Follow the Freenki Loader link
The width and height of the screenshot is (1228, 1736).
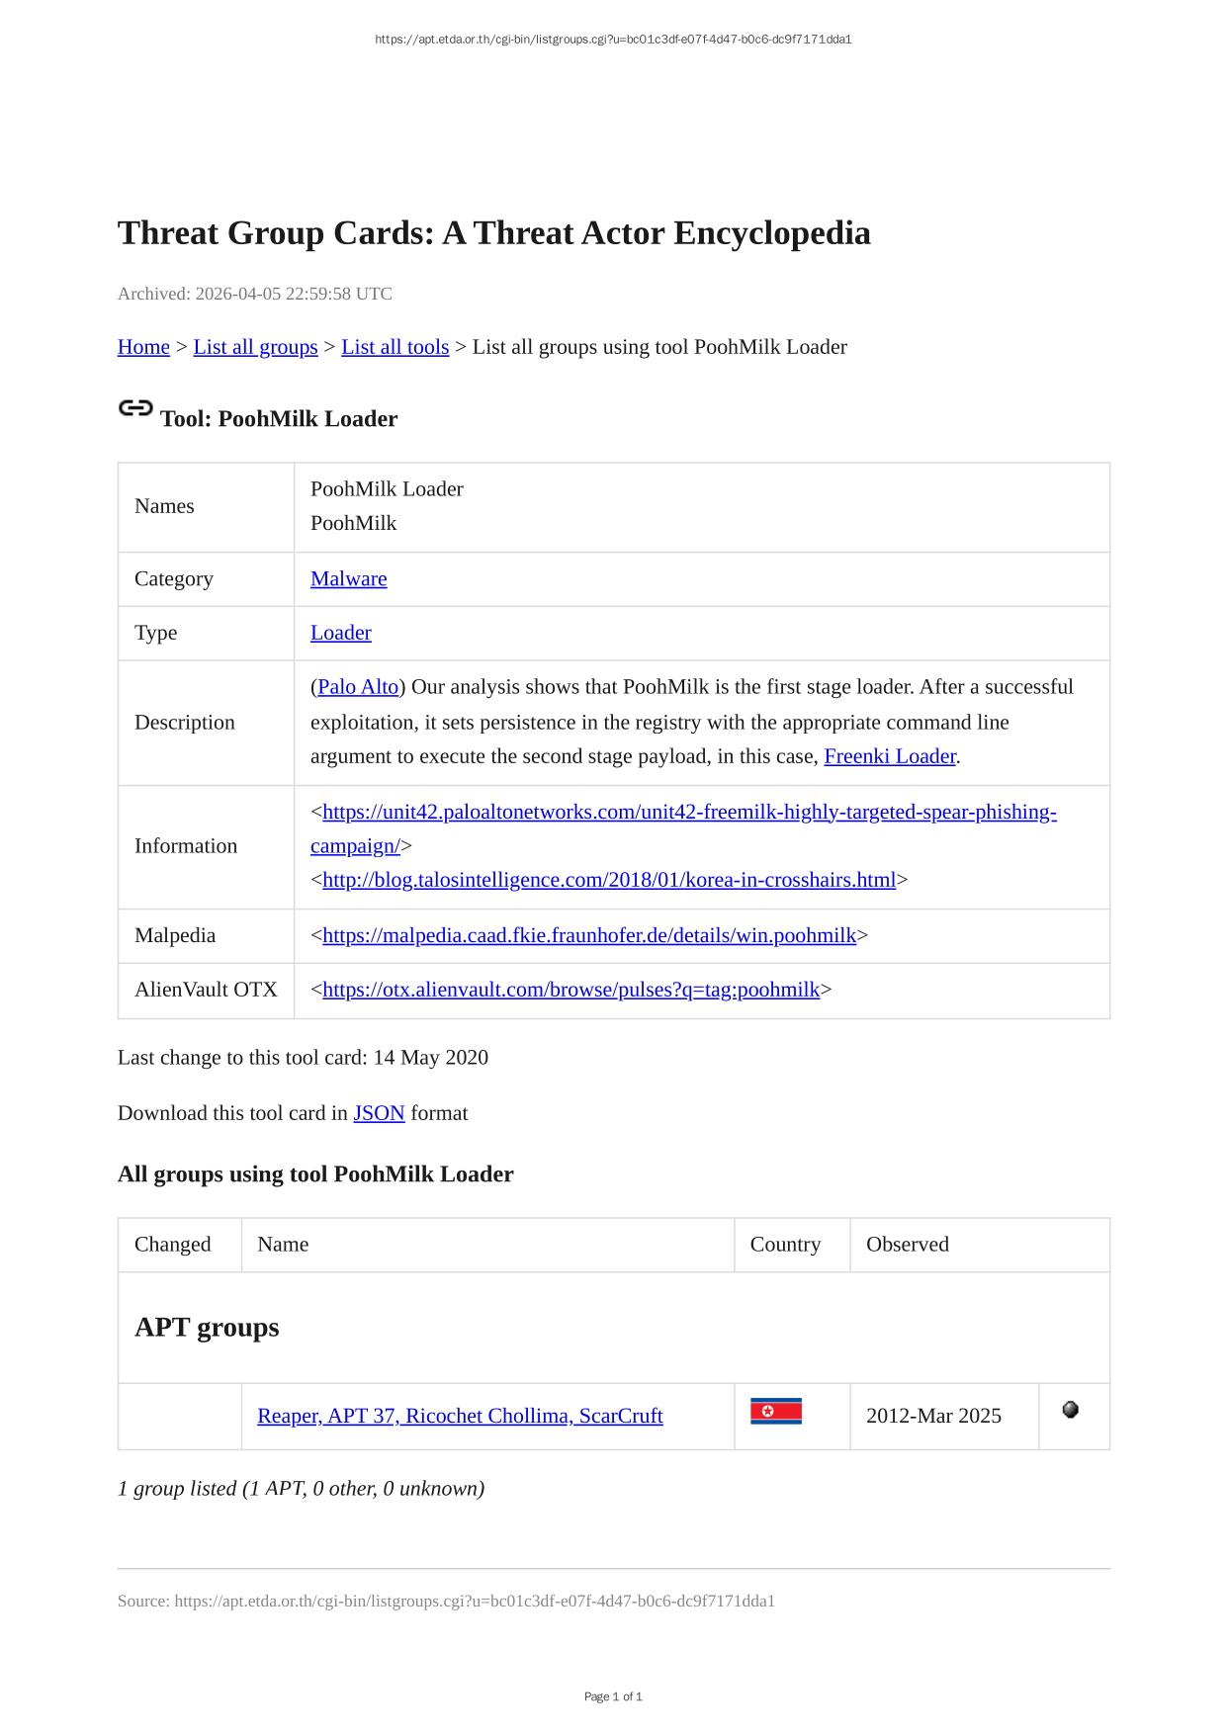(x=889, y=756)
